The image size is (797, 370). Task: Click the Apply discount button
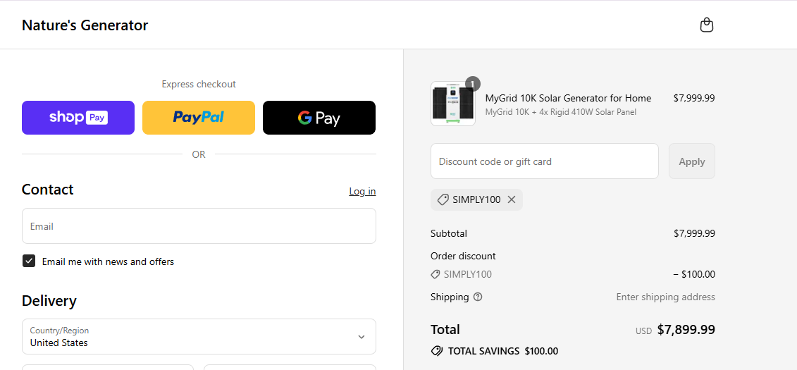[692, 161]
